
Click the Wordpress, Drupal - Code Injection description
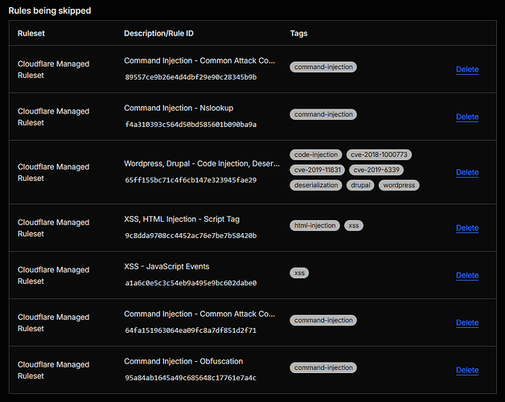pos(202,164)
